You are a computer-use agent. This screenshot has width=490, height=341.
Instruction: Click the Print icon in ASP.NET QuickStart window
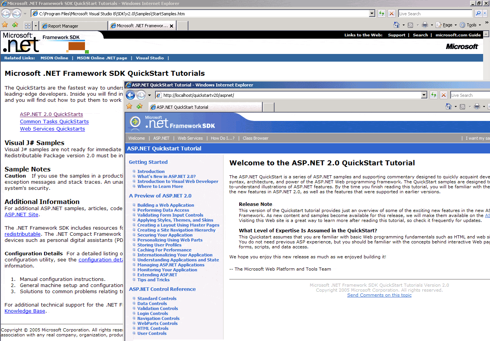tap(477, 106)
